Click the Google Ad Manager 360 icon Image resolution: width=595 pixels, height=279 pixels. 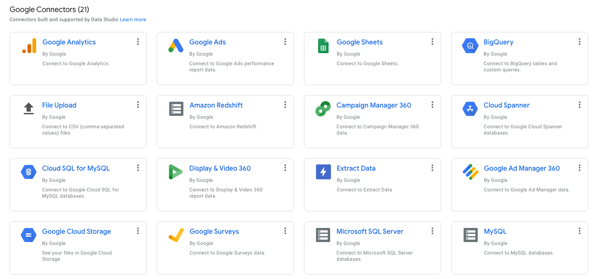click(x=470, y=172)
